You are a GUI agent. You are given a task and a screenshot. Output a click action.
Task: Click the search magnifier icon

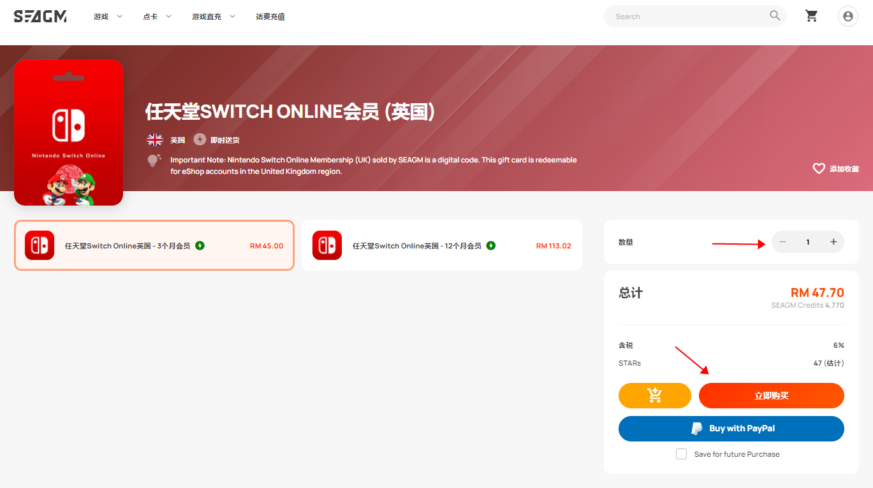point(775,15)
